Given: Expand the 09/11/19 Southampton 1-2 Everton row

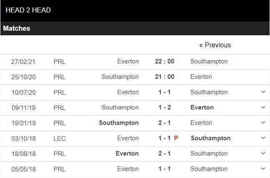Looking at the screenshot, I should coord(263,107).
